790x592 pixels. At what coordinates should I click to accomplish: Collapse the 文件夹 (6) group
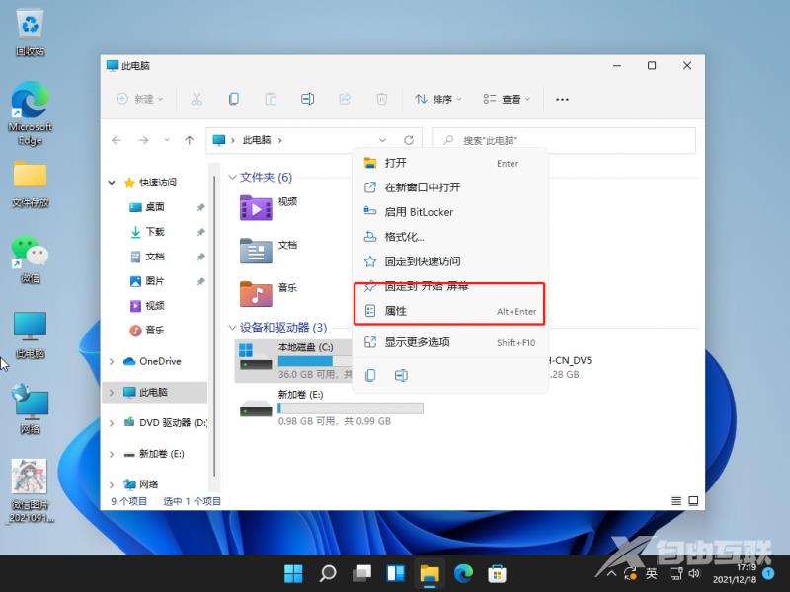232,178
